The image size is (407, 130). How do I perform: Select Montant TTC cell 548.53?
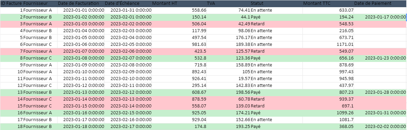tap(328, 24)
